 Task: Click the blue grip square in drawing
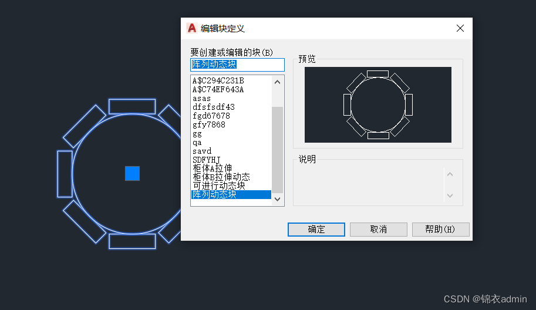coord(132,173)
